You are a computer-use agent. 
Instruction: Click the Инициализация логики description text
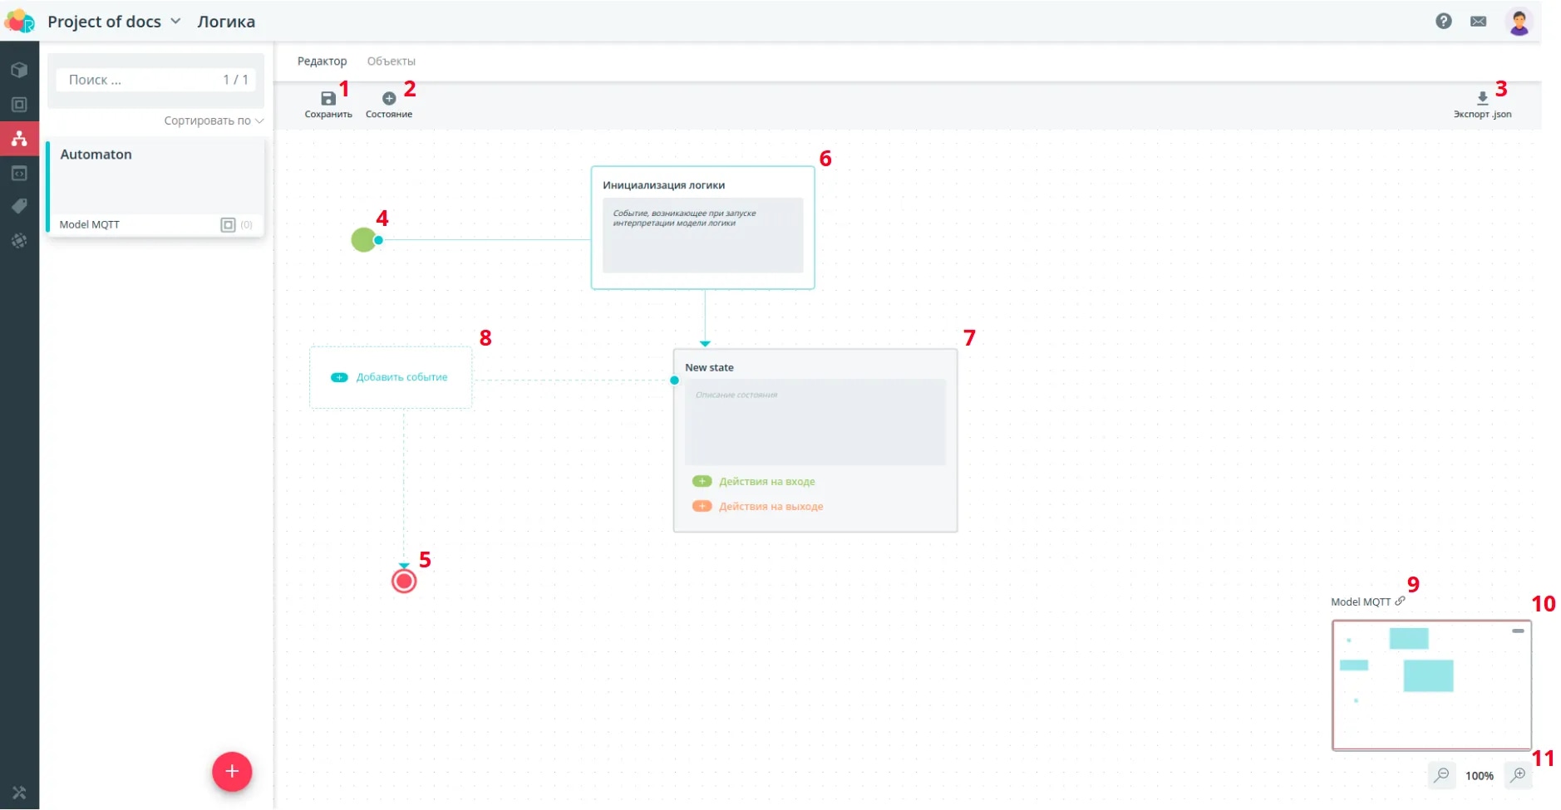pos(684,218)
